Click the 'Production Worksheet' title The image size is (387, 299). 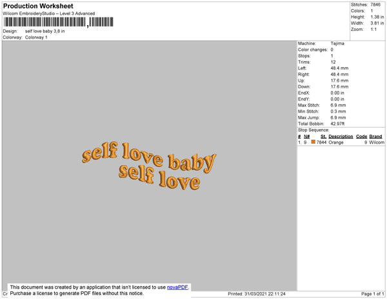[x=38, y=6]
